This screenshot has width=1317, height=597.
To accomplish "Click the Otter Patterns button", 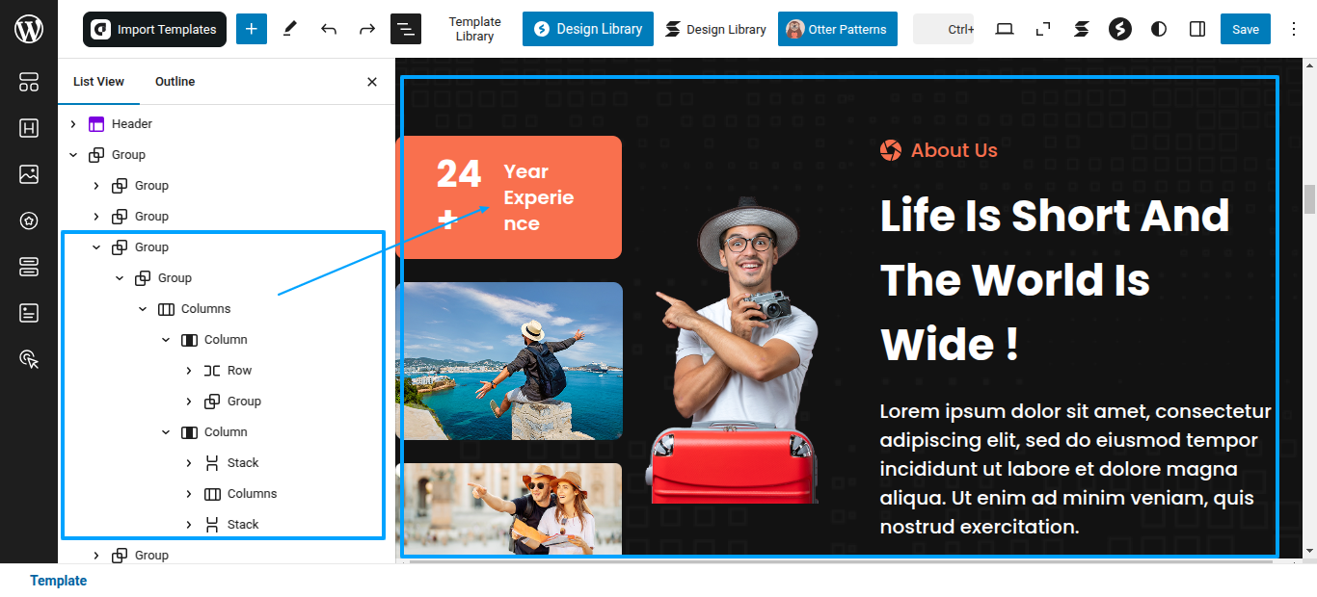I will (838, 29).
